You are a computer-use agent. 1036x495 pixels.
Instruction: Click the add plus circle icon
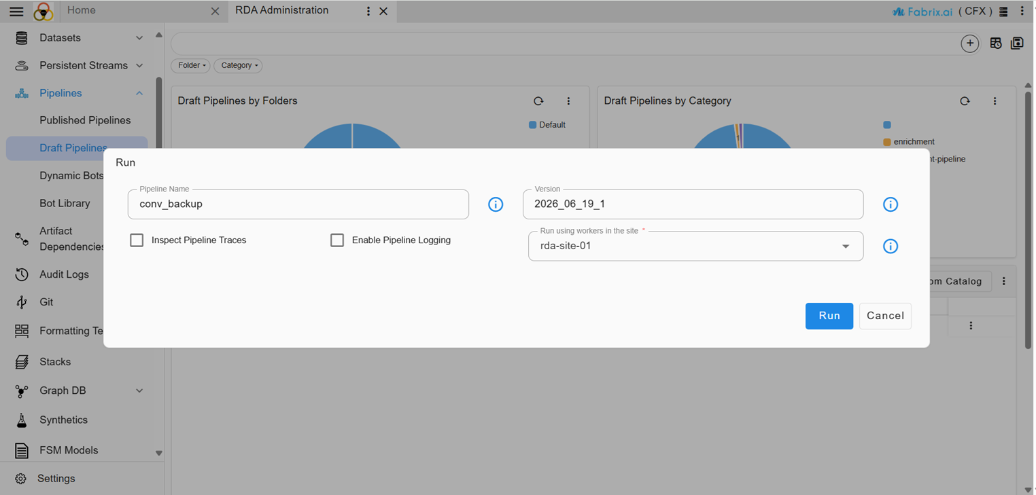point(970,43)
